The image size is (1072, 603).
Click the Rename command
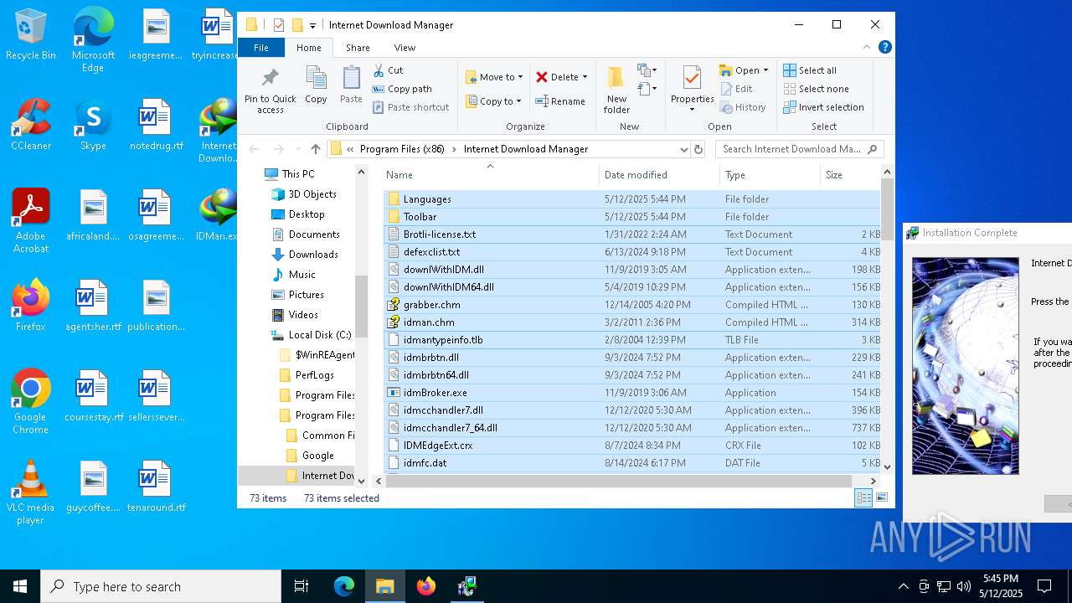tap(560, 101)
